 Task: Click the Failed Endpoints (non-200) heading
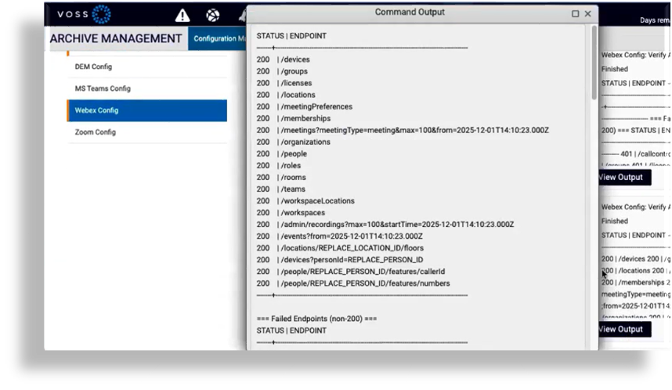coord(316,319)
